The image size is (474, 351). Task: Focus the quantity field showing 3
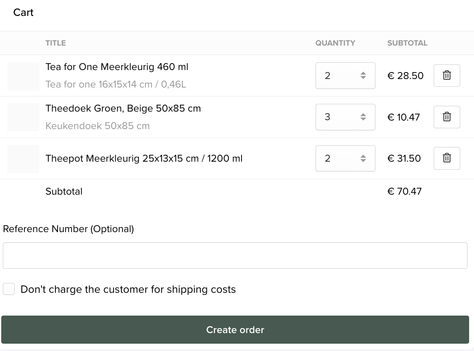345,117
